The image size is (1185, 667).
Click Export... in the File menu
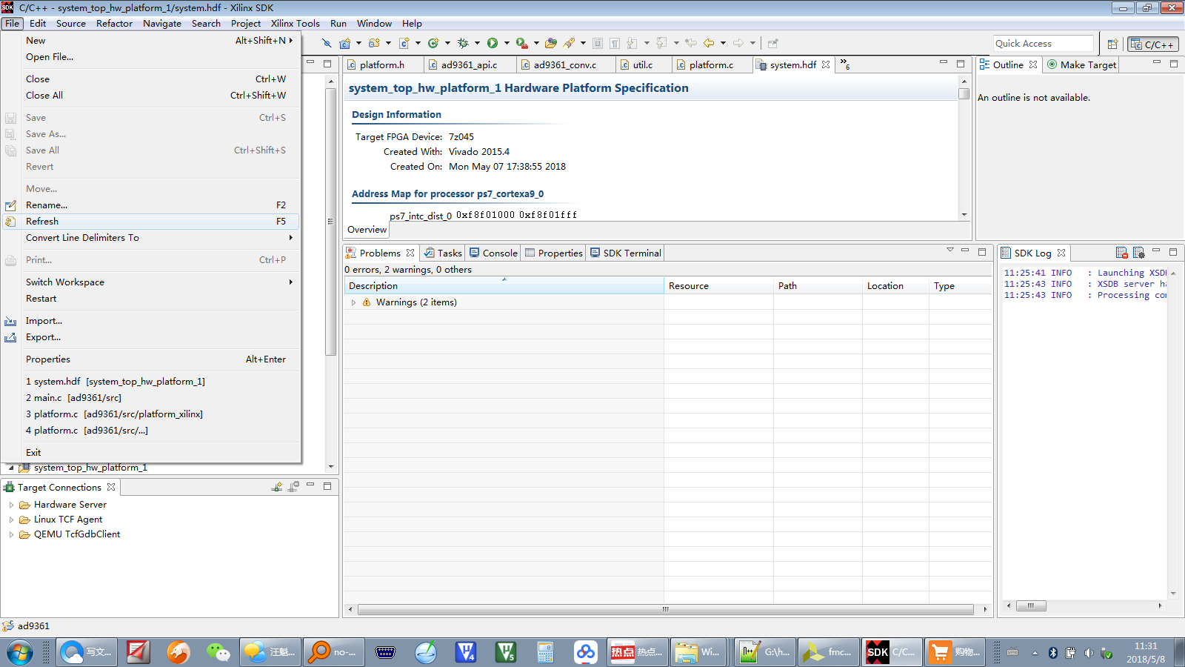coord(151,337)
